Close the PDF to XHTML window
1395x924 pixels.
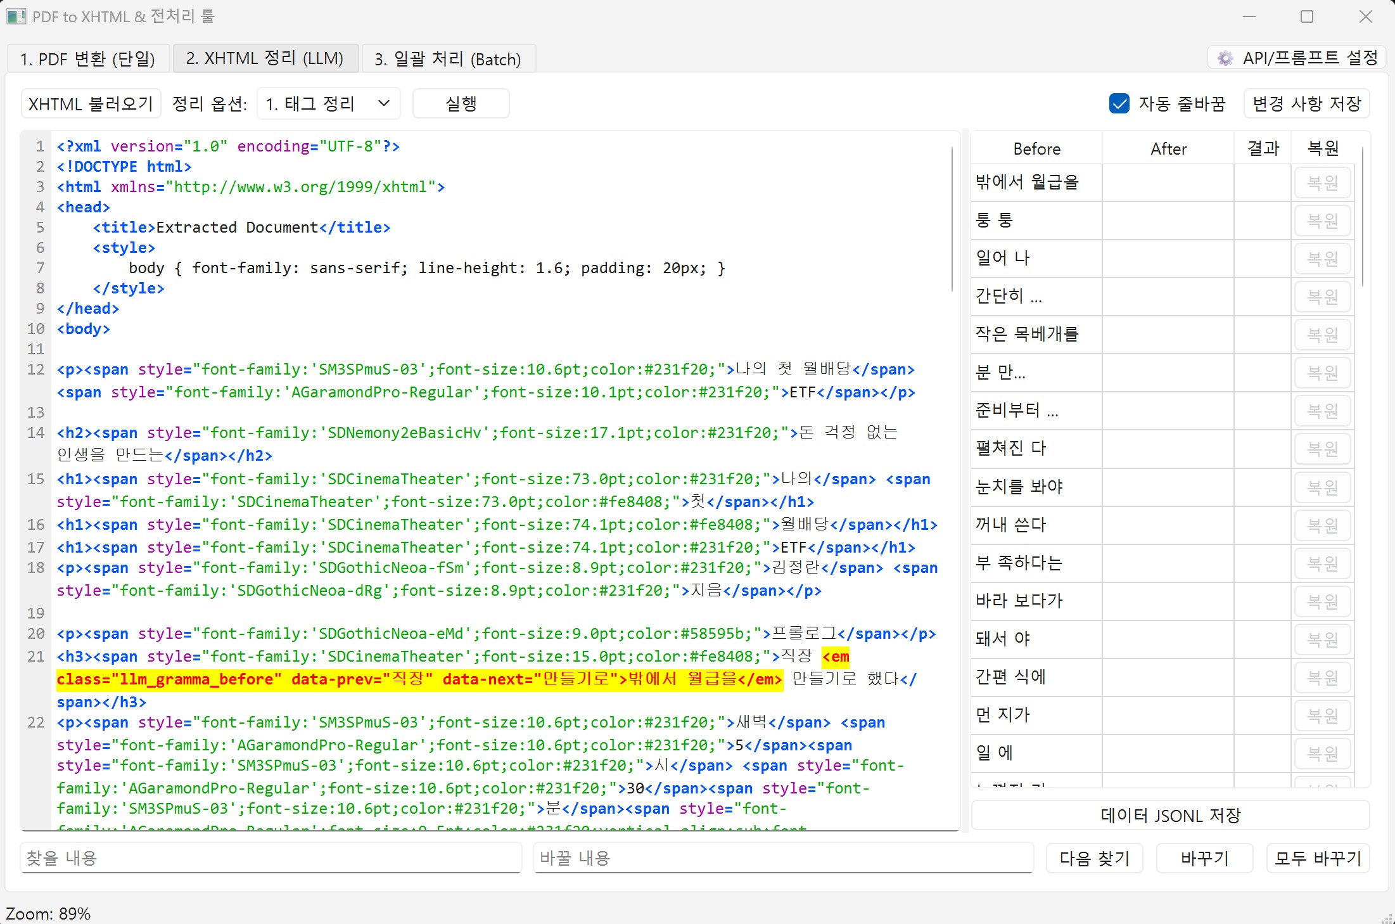[1365, 16]
